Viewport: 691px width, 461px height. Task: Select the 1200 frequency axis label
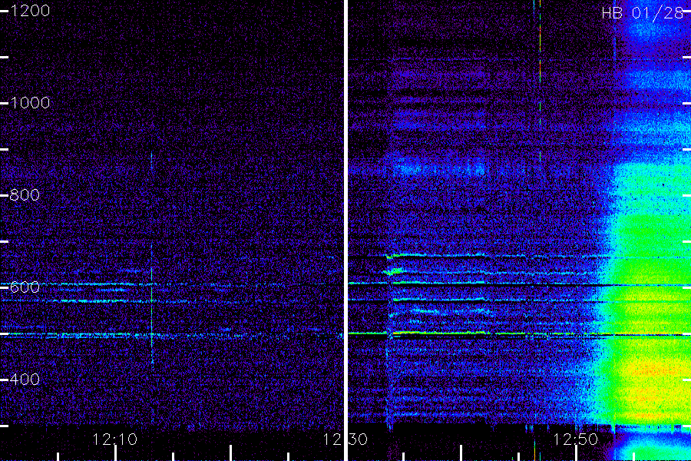(x=30, y=11)
